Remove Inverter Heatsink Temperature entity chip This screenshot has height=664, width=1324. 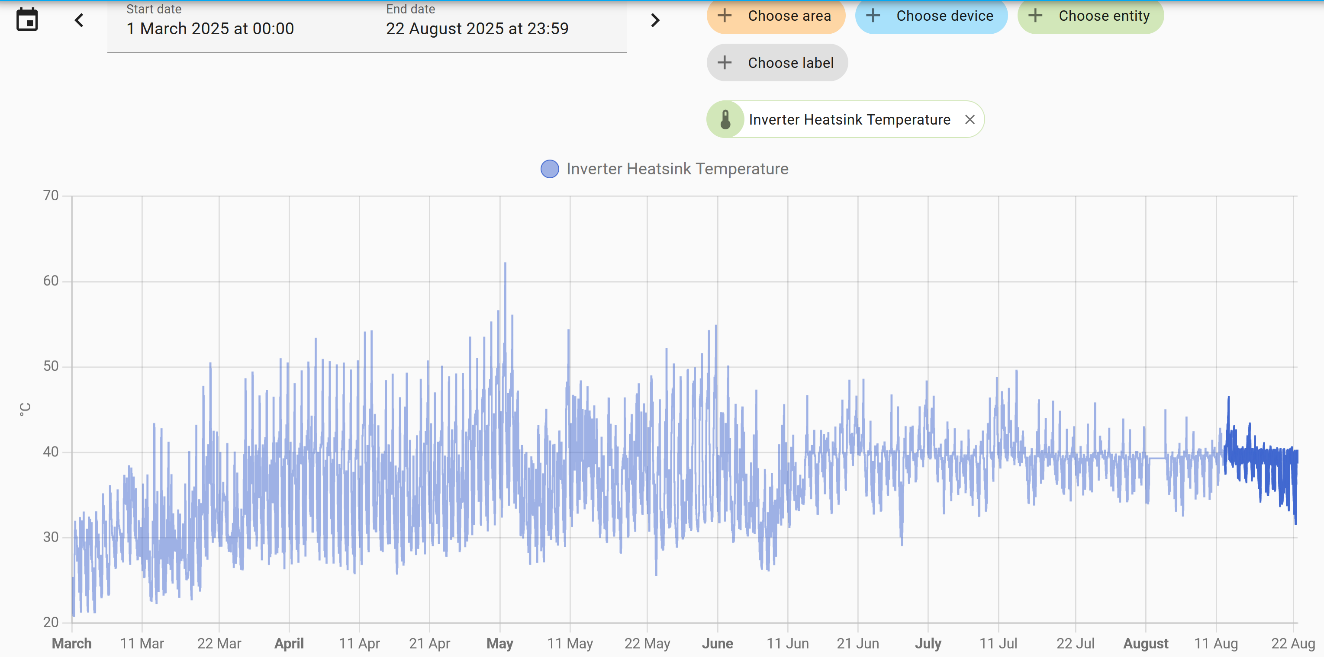click(x=970, y=120)
